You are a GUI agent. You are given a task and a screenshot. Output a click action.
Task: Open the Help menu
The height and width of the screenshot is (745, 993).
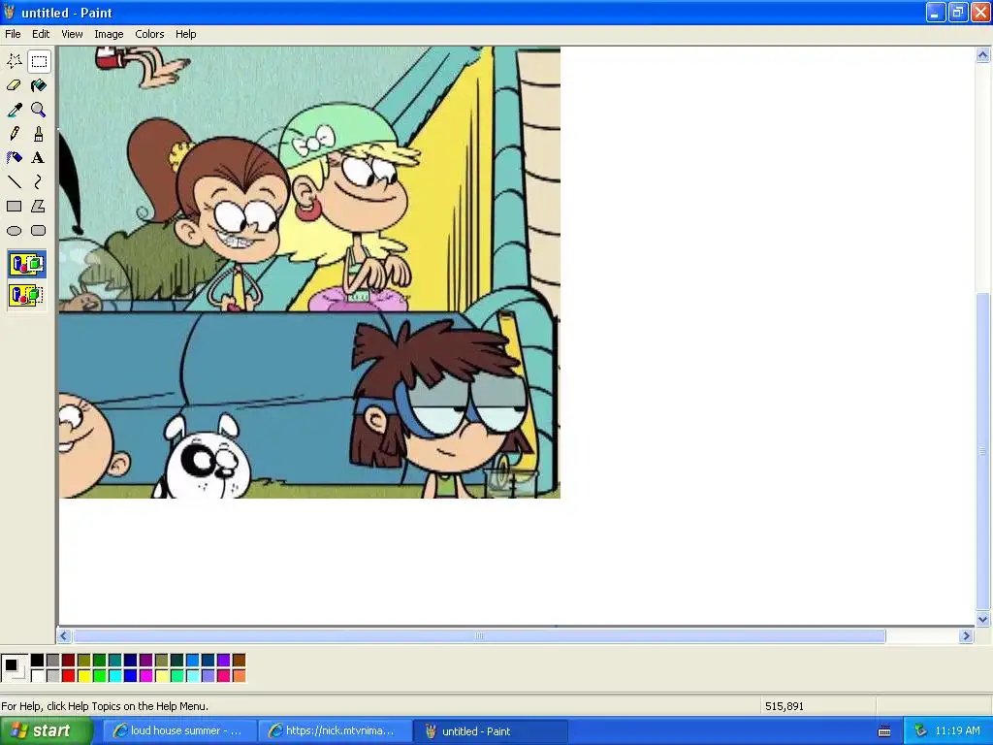click(185, 34)
